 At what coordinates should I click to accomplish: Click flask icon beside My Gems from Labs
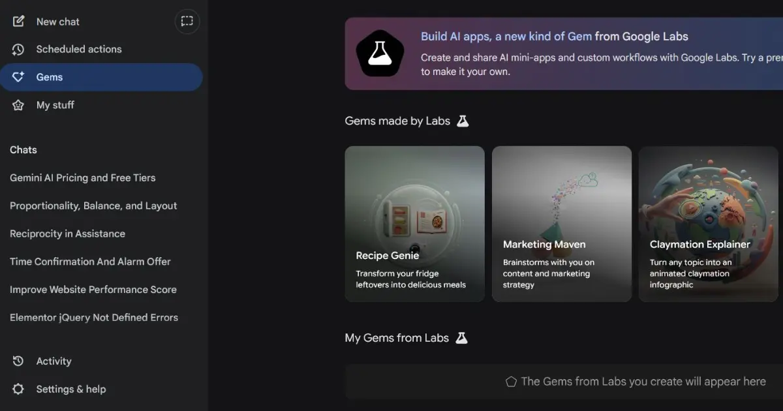[461, 338]
